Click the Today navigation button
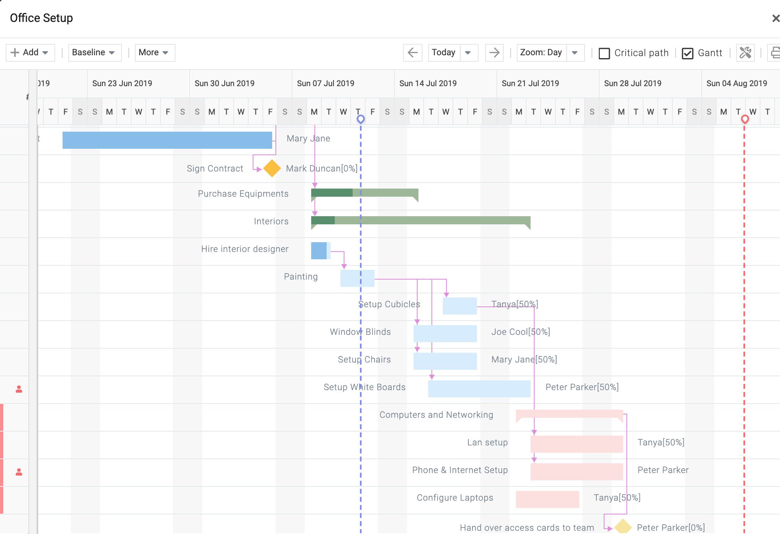780x534 pixels. [445, 53]
